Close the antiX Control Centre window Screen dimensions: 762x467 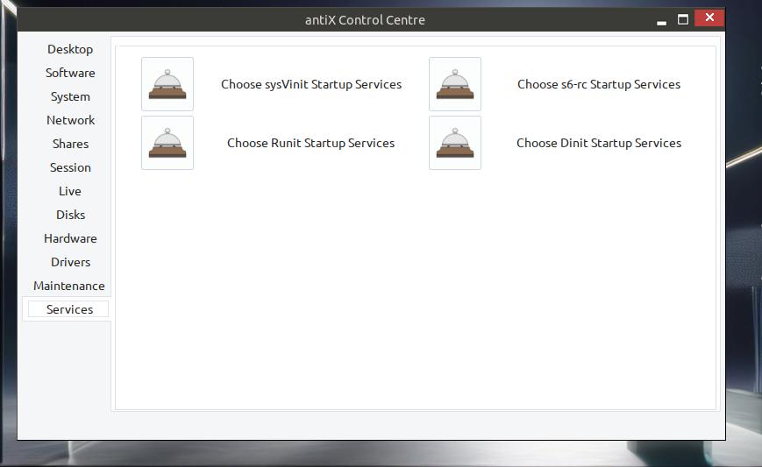coord(709,18)
